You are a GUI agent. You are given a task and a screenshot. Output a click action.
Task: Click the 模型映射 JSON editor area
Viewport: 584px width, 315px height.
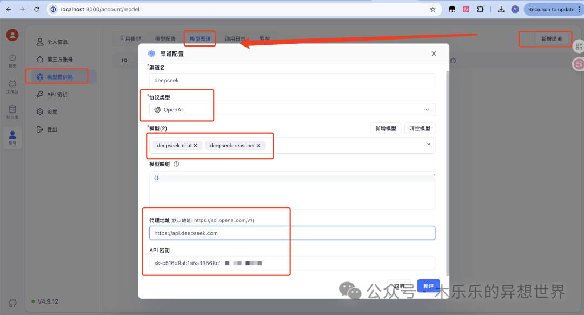coord(292,191)
